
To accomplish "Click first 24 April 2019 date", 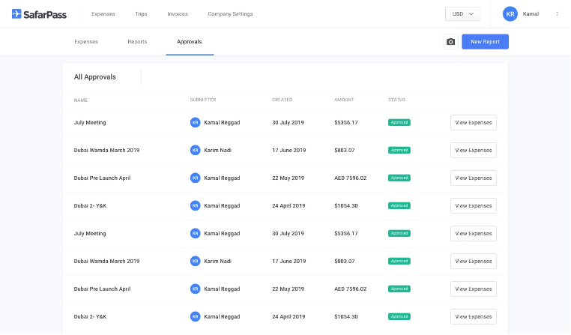I will pos(288,205).
